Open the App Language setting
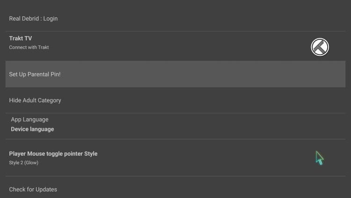Image resolution: width=351 pixels, height=198 pixels. click(x=29, y=120)
